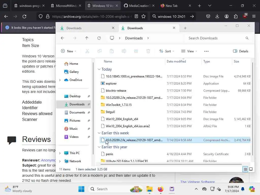Open Music in navigation pane

pyautogui.click(x=73, y=129)
